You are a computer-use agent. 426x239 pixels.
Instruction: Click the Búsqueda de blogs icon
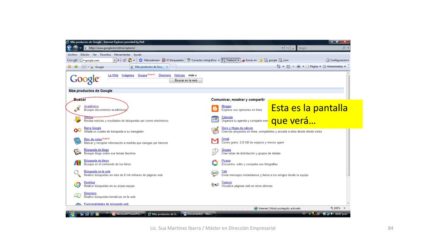pyautogui.click(x=77, y=152)
